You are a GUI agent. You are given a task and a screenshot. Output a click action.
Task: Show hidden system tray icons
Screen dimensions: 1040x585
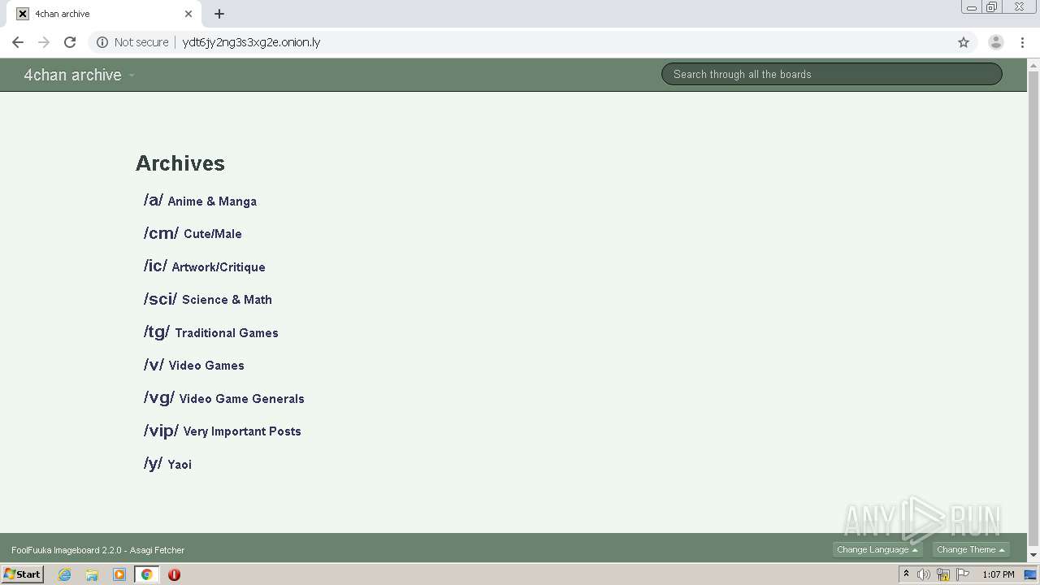(x=906, y=574)
